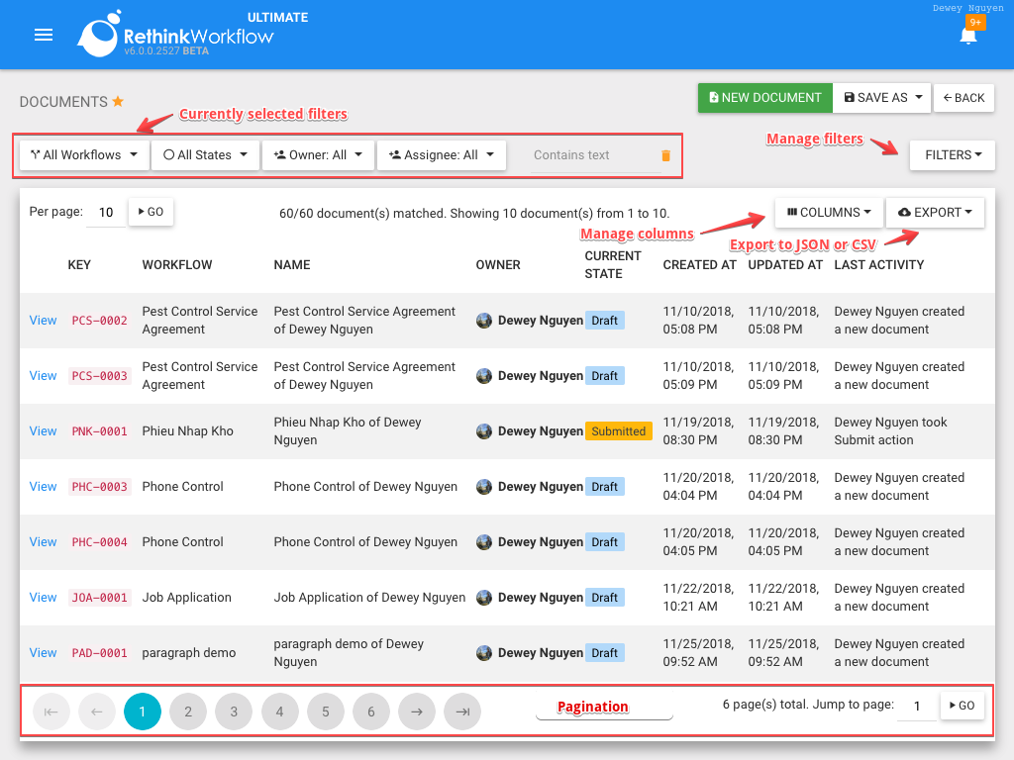Open the Owner: All filter dropdown
1014x760 pixels.
(318, 154)
